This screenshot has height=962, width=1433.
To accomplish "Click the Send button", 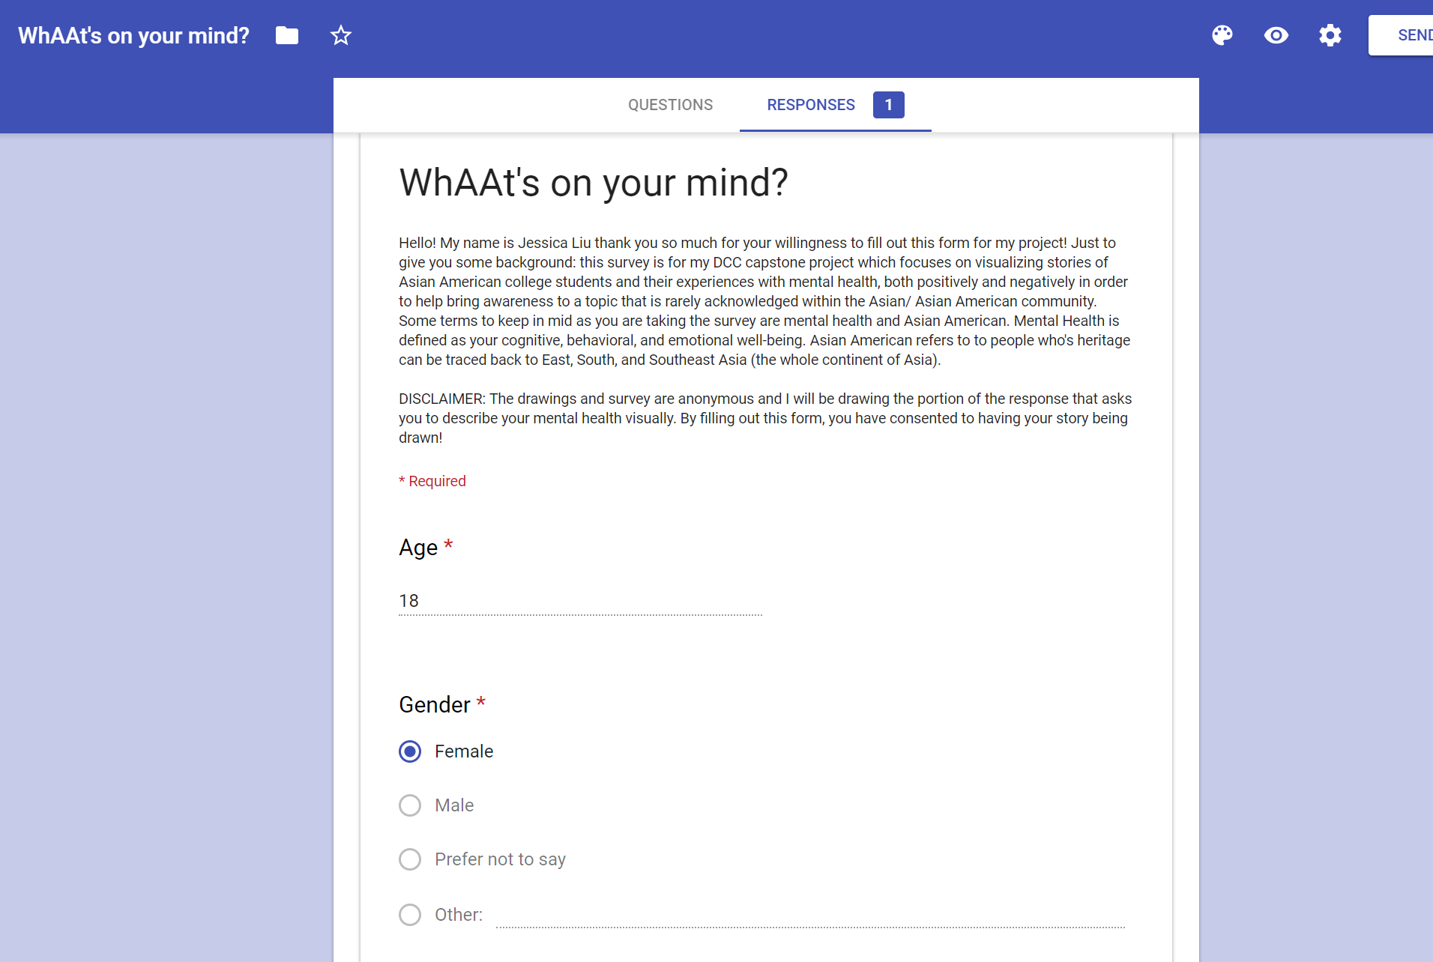I will [1409, 35].
